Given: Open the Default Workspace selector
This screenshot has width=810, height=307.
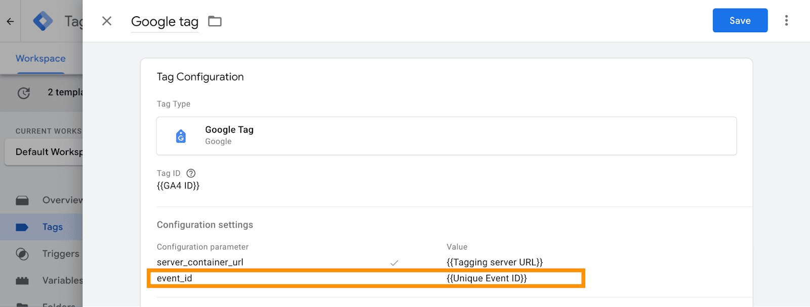Looking at the screenshot, I should 46,152.
